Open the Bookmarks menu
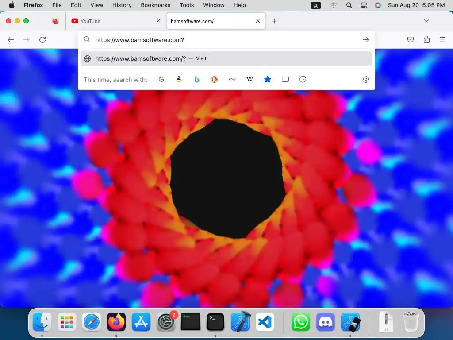453x340 pixels. pos(155,5)
